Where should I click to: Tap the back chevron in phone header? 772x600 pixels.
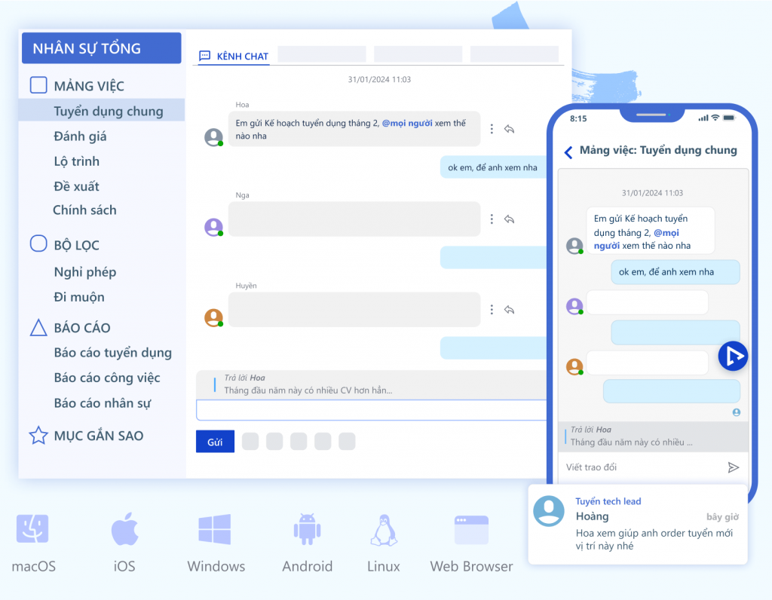click(568, 152)
